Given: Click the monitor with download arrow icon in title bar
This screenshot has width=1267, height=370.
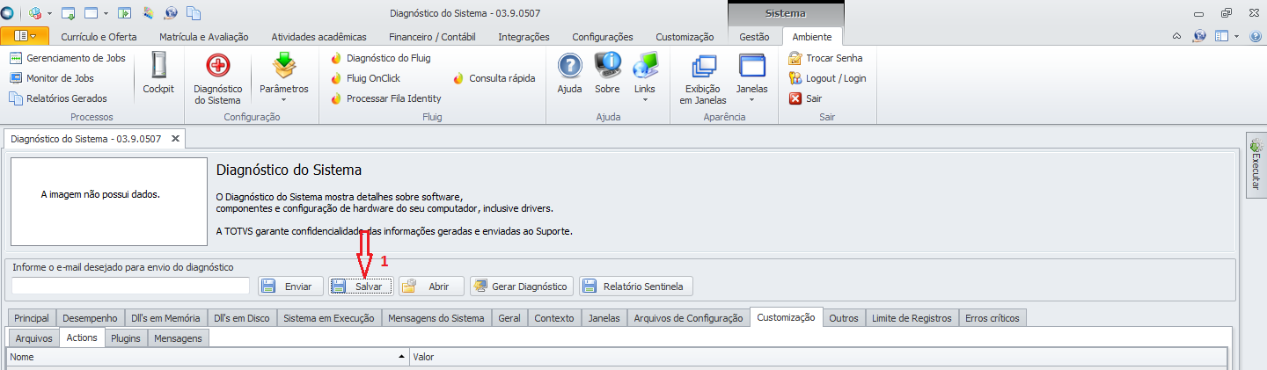Looking at the screenshot, I should tap(69, 13).
